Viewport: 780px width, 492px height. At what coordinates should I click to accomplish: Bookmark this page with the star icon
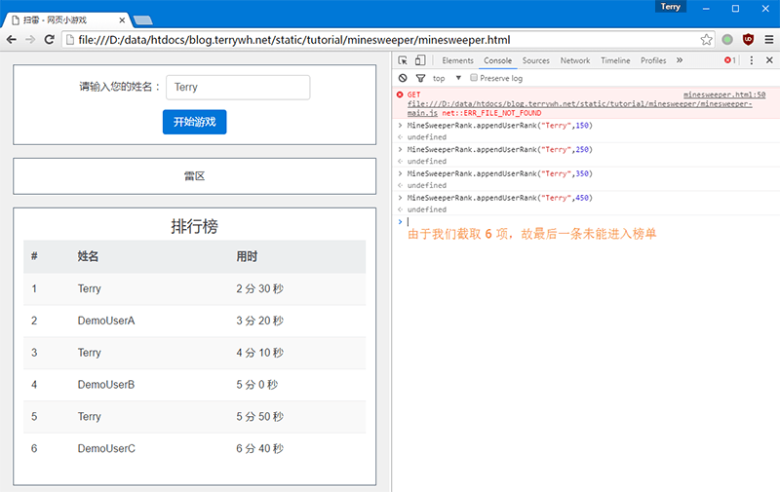click(x=706, y=40)
